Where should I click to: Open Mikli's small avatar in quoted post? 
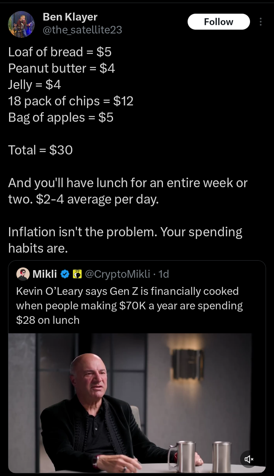tap(23, 274)
